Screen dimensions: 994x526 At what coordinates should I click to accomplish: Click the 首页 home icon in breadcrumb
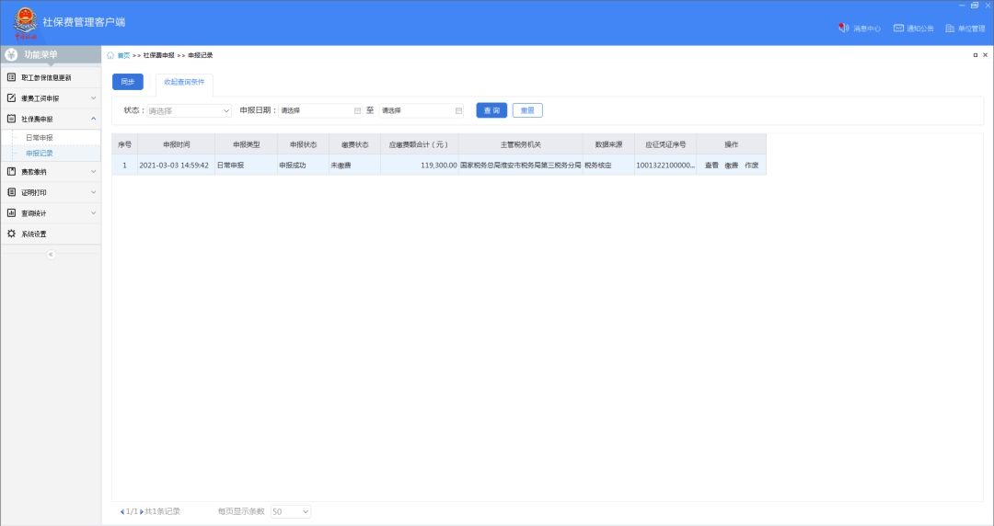coord(111,55)
